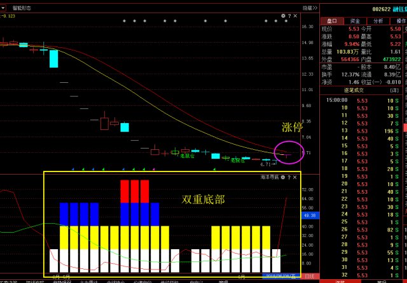Select trade row 29 with volume 55
This screenshot has width=407, height=283.
(x=361, y=252)
